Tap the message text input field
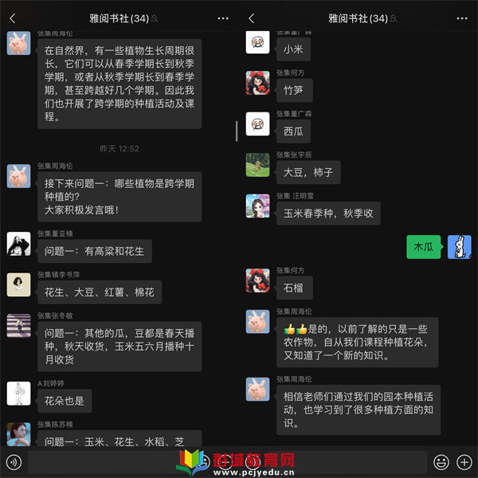The height and width of the screenshot is (478, 478). pyautogui.click(x=227, y=462)
